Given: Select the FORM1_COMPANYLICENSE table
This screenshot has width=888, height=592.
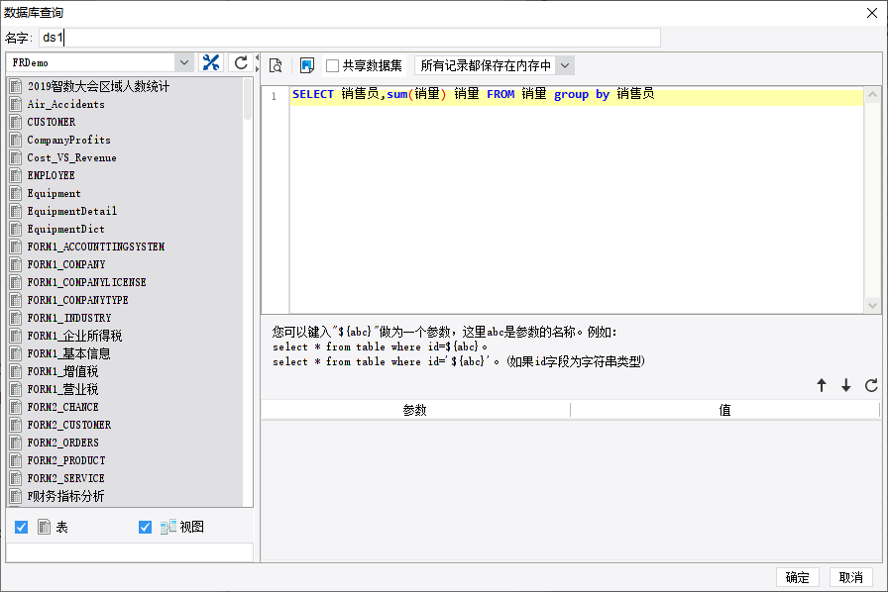Looking at the screenshot, I should click(86, 282).
